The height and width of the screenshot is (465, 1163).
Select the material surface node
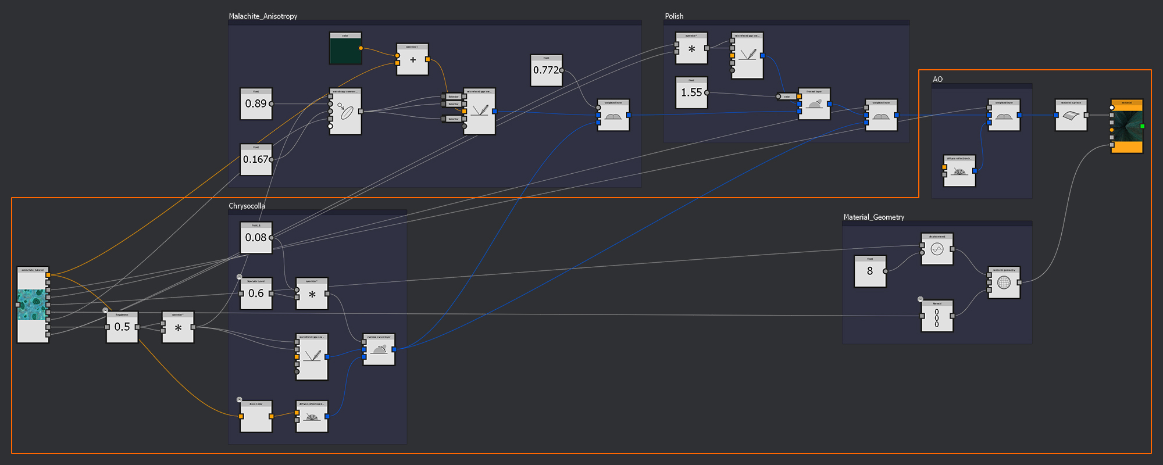pyautogui.click(x=1071, y=115)
